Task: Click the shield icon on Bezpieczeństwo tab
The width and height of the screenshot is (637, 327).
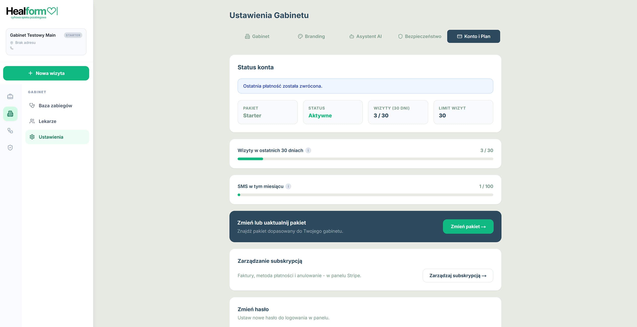Action: (400, 36)
